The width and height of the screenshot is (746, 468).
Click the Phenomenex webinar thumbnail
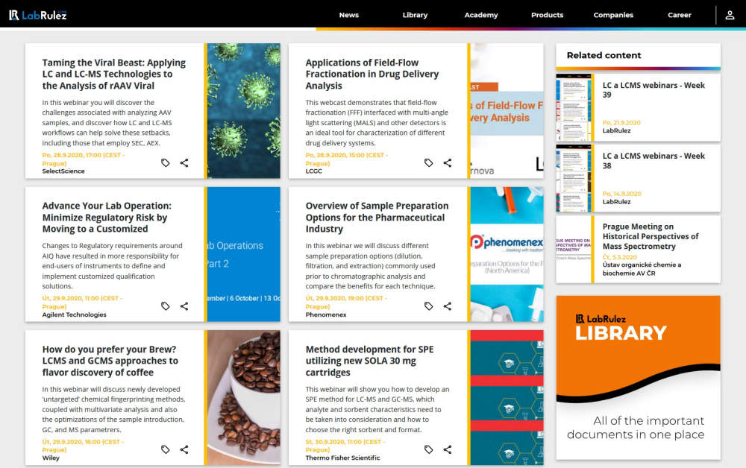[x=507, y=254]
